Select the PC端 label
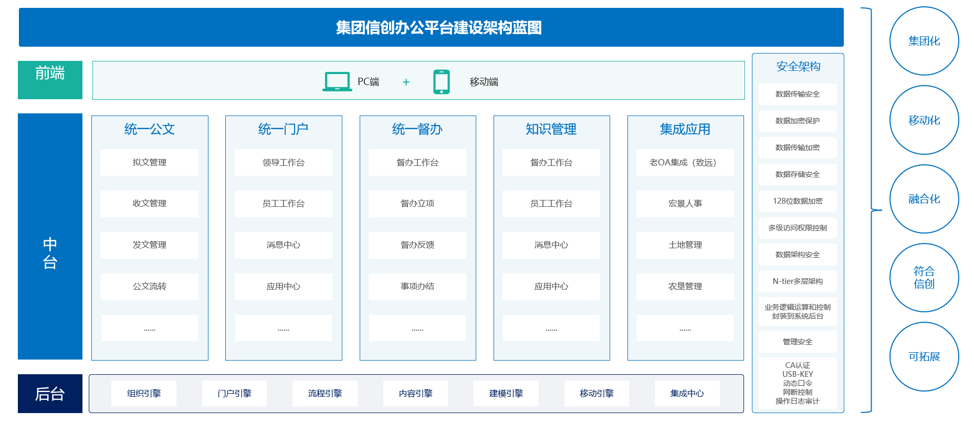Image resolution: width=974 pixels, height=422 pixels. coord(368,82)
